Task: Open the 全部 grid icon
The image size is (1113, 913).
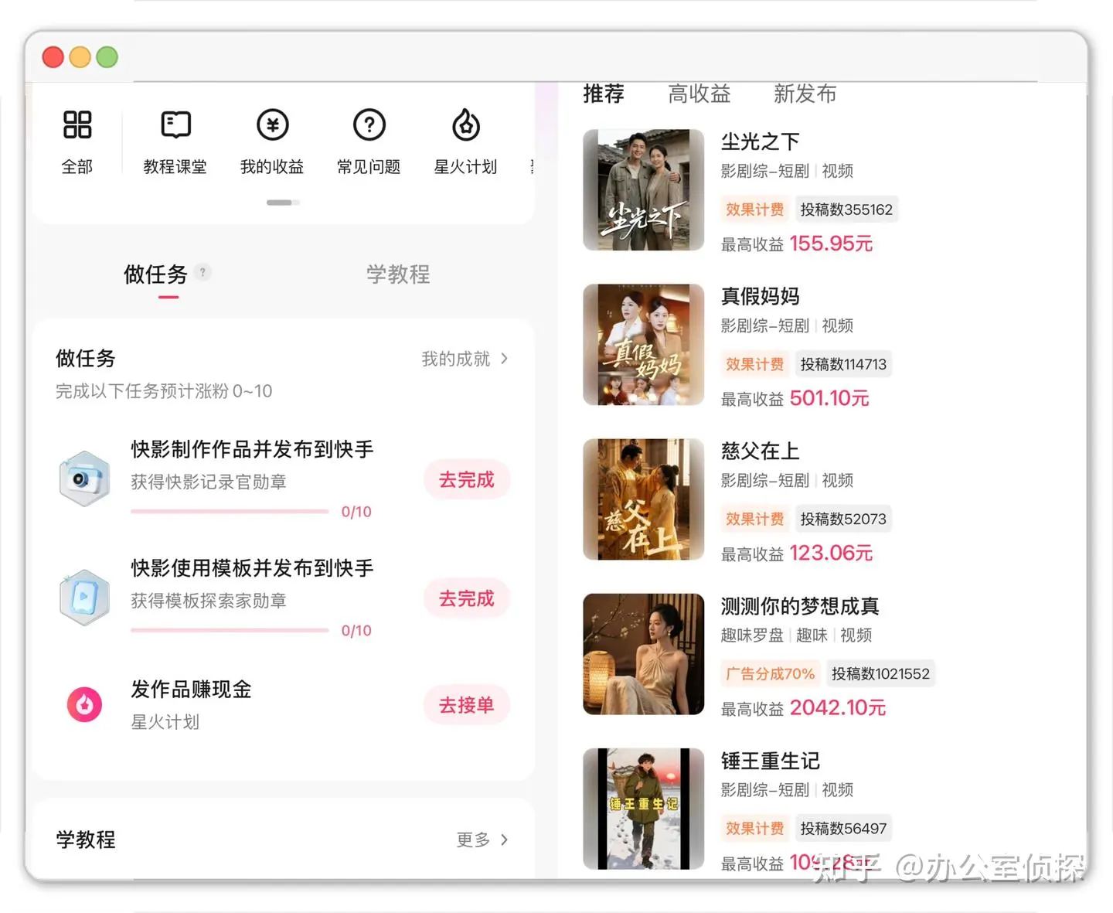Action: (77, 124)
